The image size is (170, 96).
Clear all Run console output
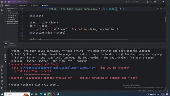5,62
